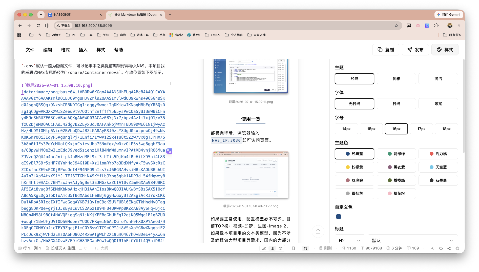Click the address bar URL field

[x=228, y=26]
